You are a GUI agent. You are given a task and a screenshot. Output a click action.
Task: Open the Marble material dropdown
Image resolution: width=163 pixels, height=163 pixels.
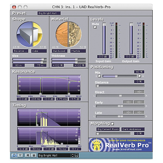click(x=78, y=51)
